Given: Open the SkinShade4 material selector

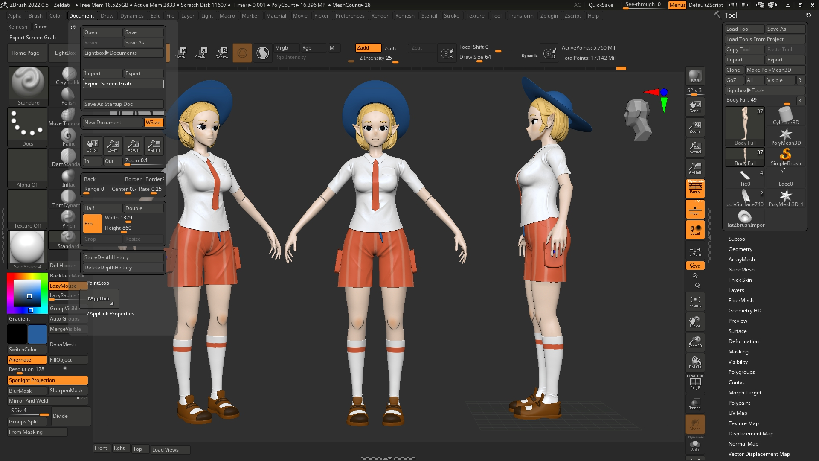Looking at the screenshot, I should coord(27,250).
